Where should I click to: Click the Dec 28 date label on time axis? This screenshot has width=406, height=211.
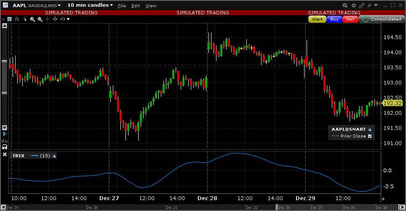click(x=207, y=198)
